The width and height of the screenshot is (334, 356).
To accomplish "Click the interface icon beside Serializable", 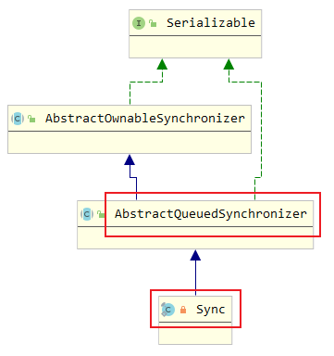I will click(x=139, y=23).
